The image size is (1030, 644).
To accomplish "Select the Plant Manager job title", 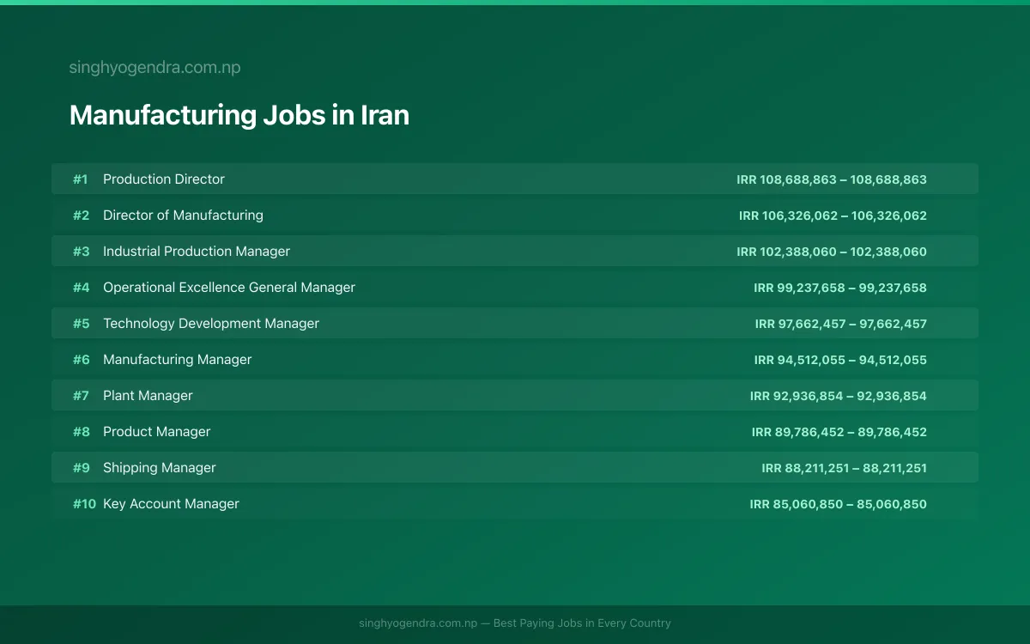I will (x=148, y=396).
